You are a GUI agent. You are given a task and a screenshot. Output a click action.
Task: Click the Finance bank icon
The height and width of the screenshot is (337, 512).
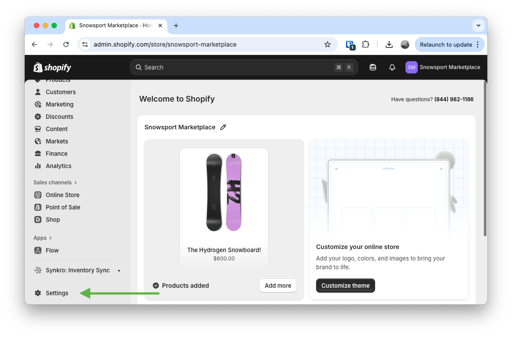[x=38, y=154]
